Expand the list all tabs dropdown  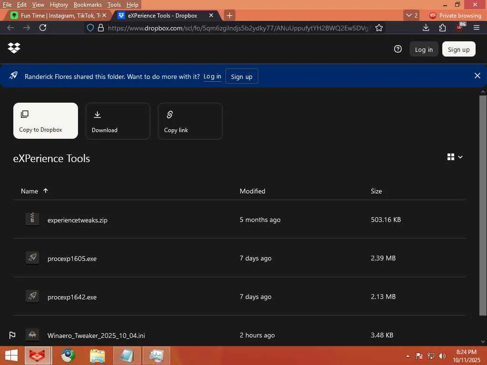click(411, 15)
